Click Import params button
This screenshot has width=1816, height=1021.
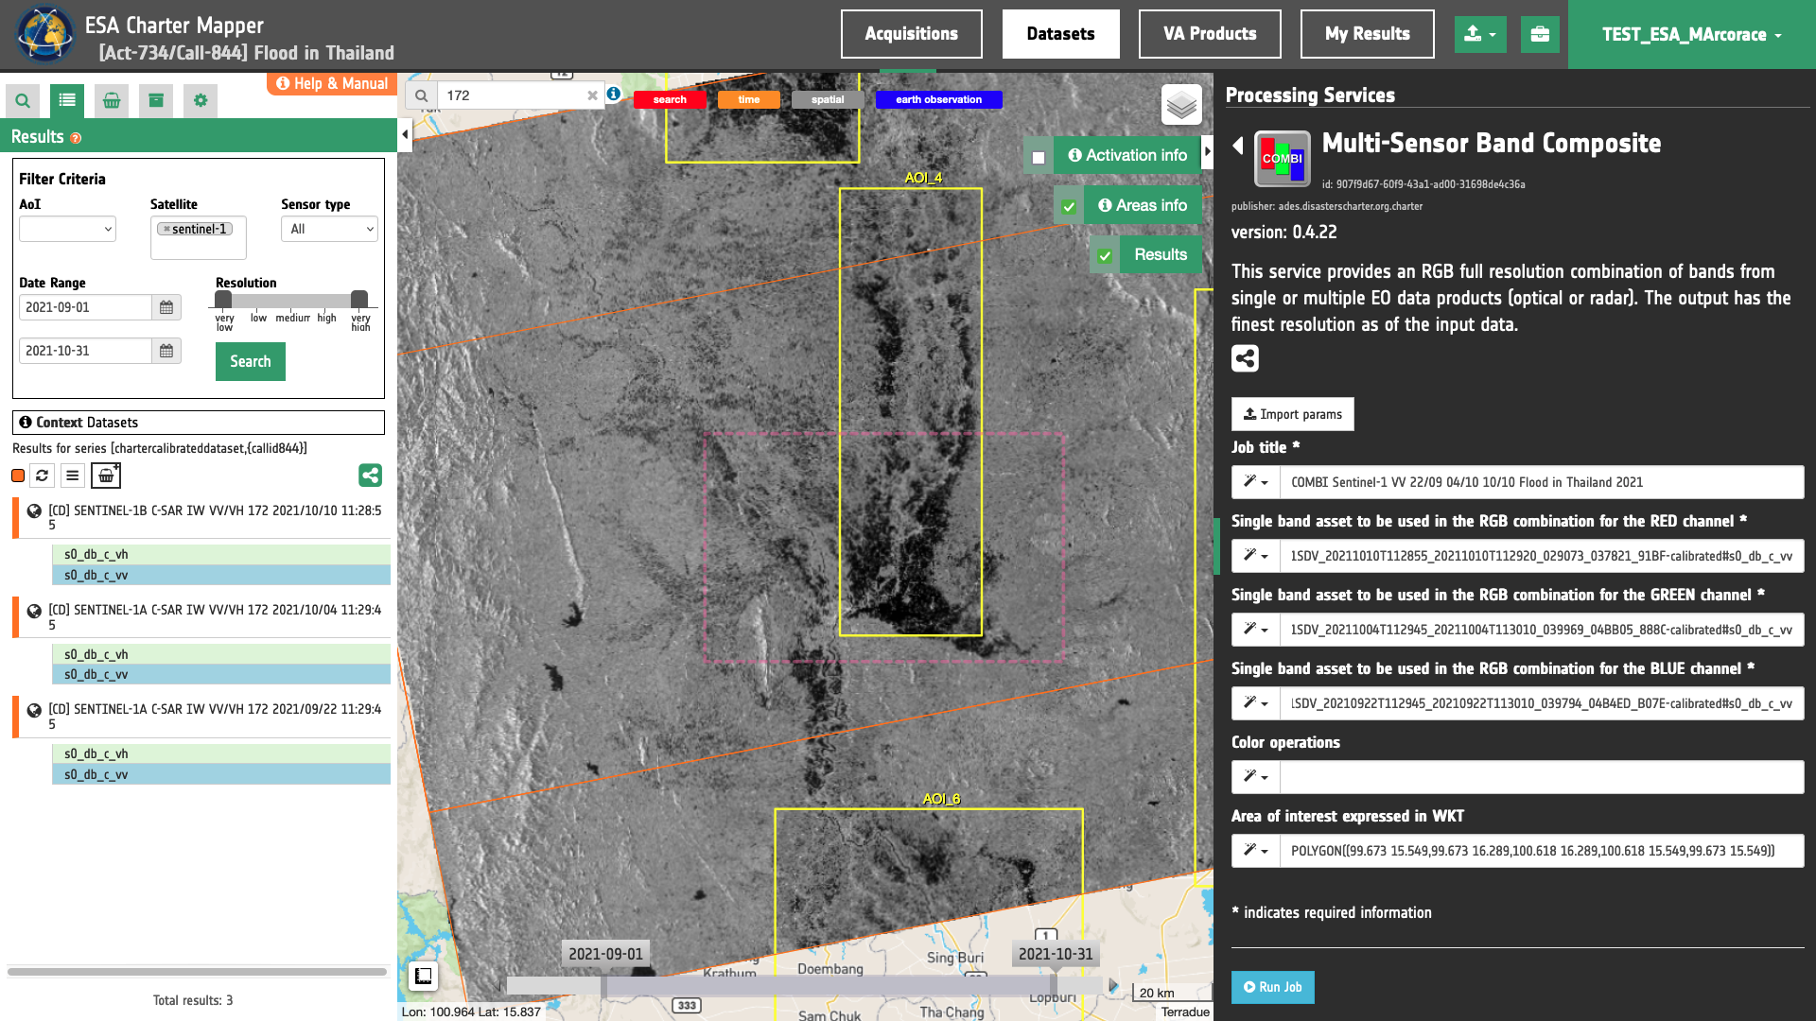point(1293,414)
